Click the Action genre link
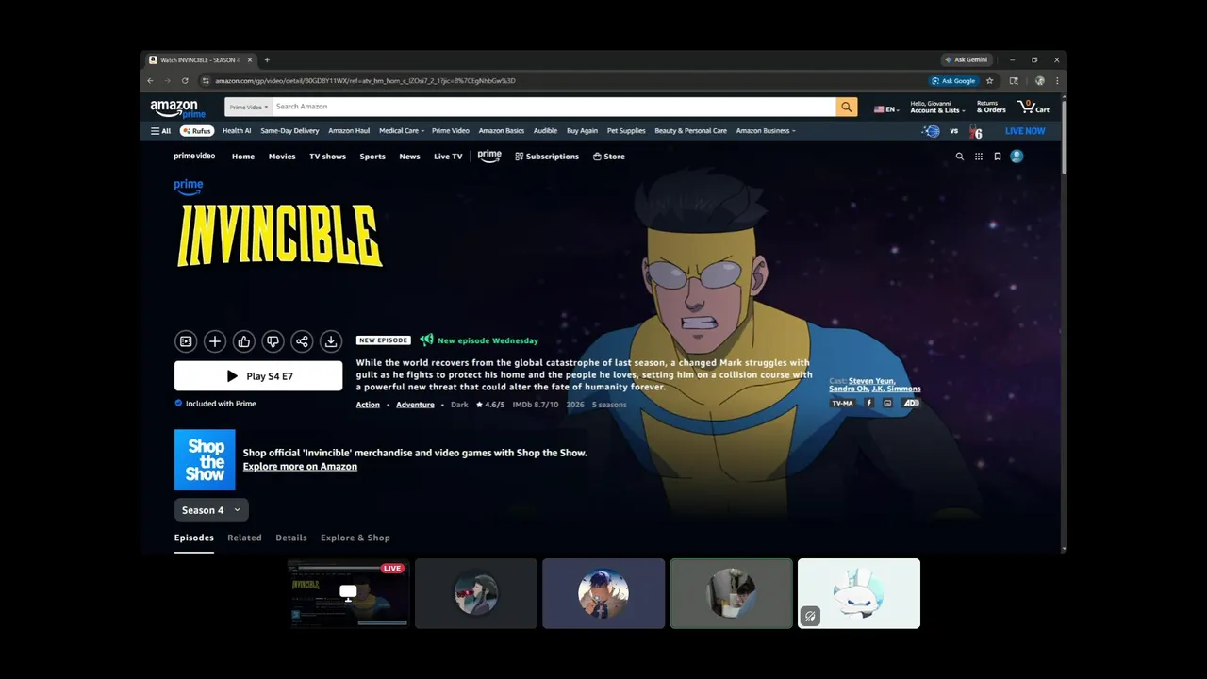Viewport: 1207px width, 679px height. (x=368, y=405)
